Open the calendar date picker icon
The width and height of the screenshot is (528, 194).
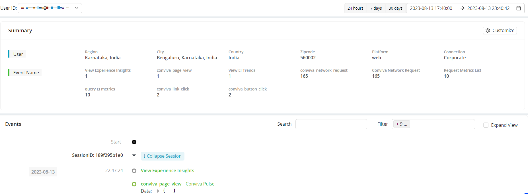coord(519,8)
